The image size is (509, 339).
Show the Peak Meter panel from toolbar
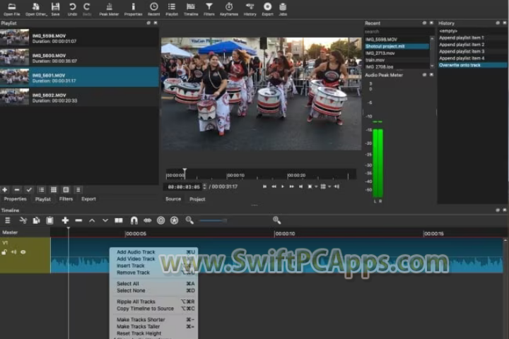tap(109, 9)
